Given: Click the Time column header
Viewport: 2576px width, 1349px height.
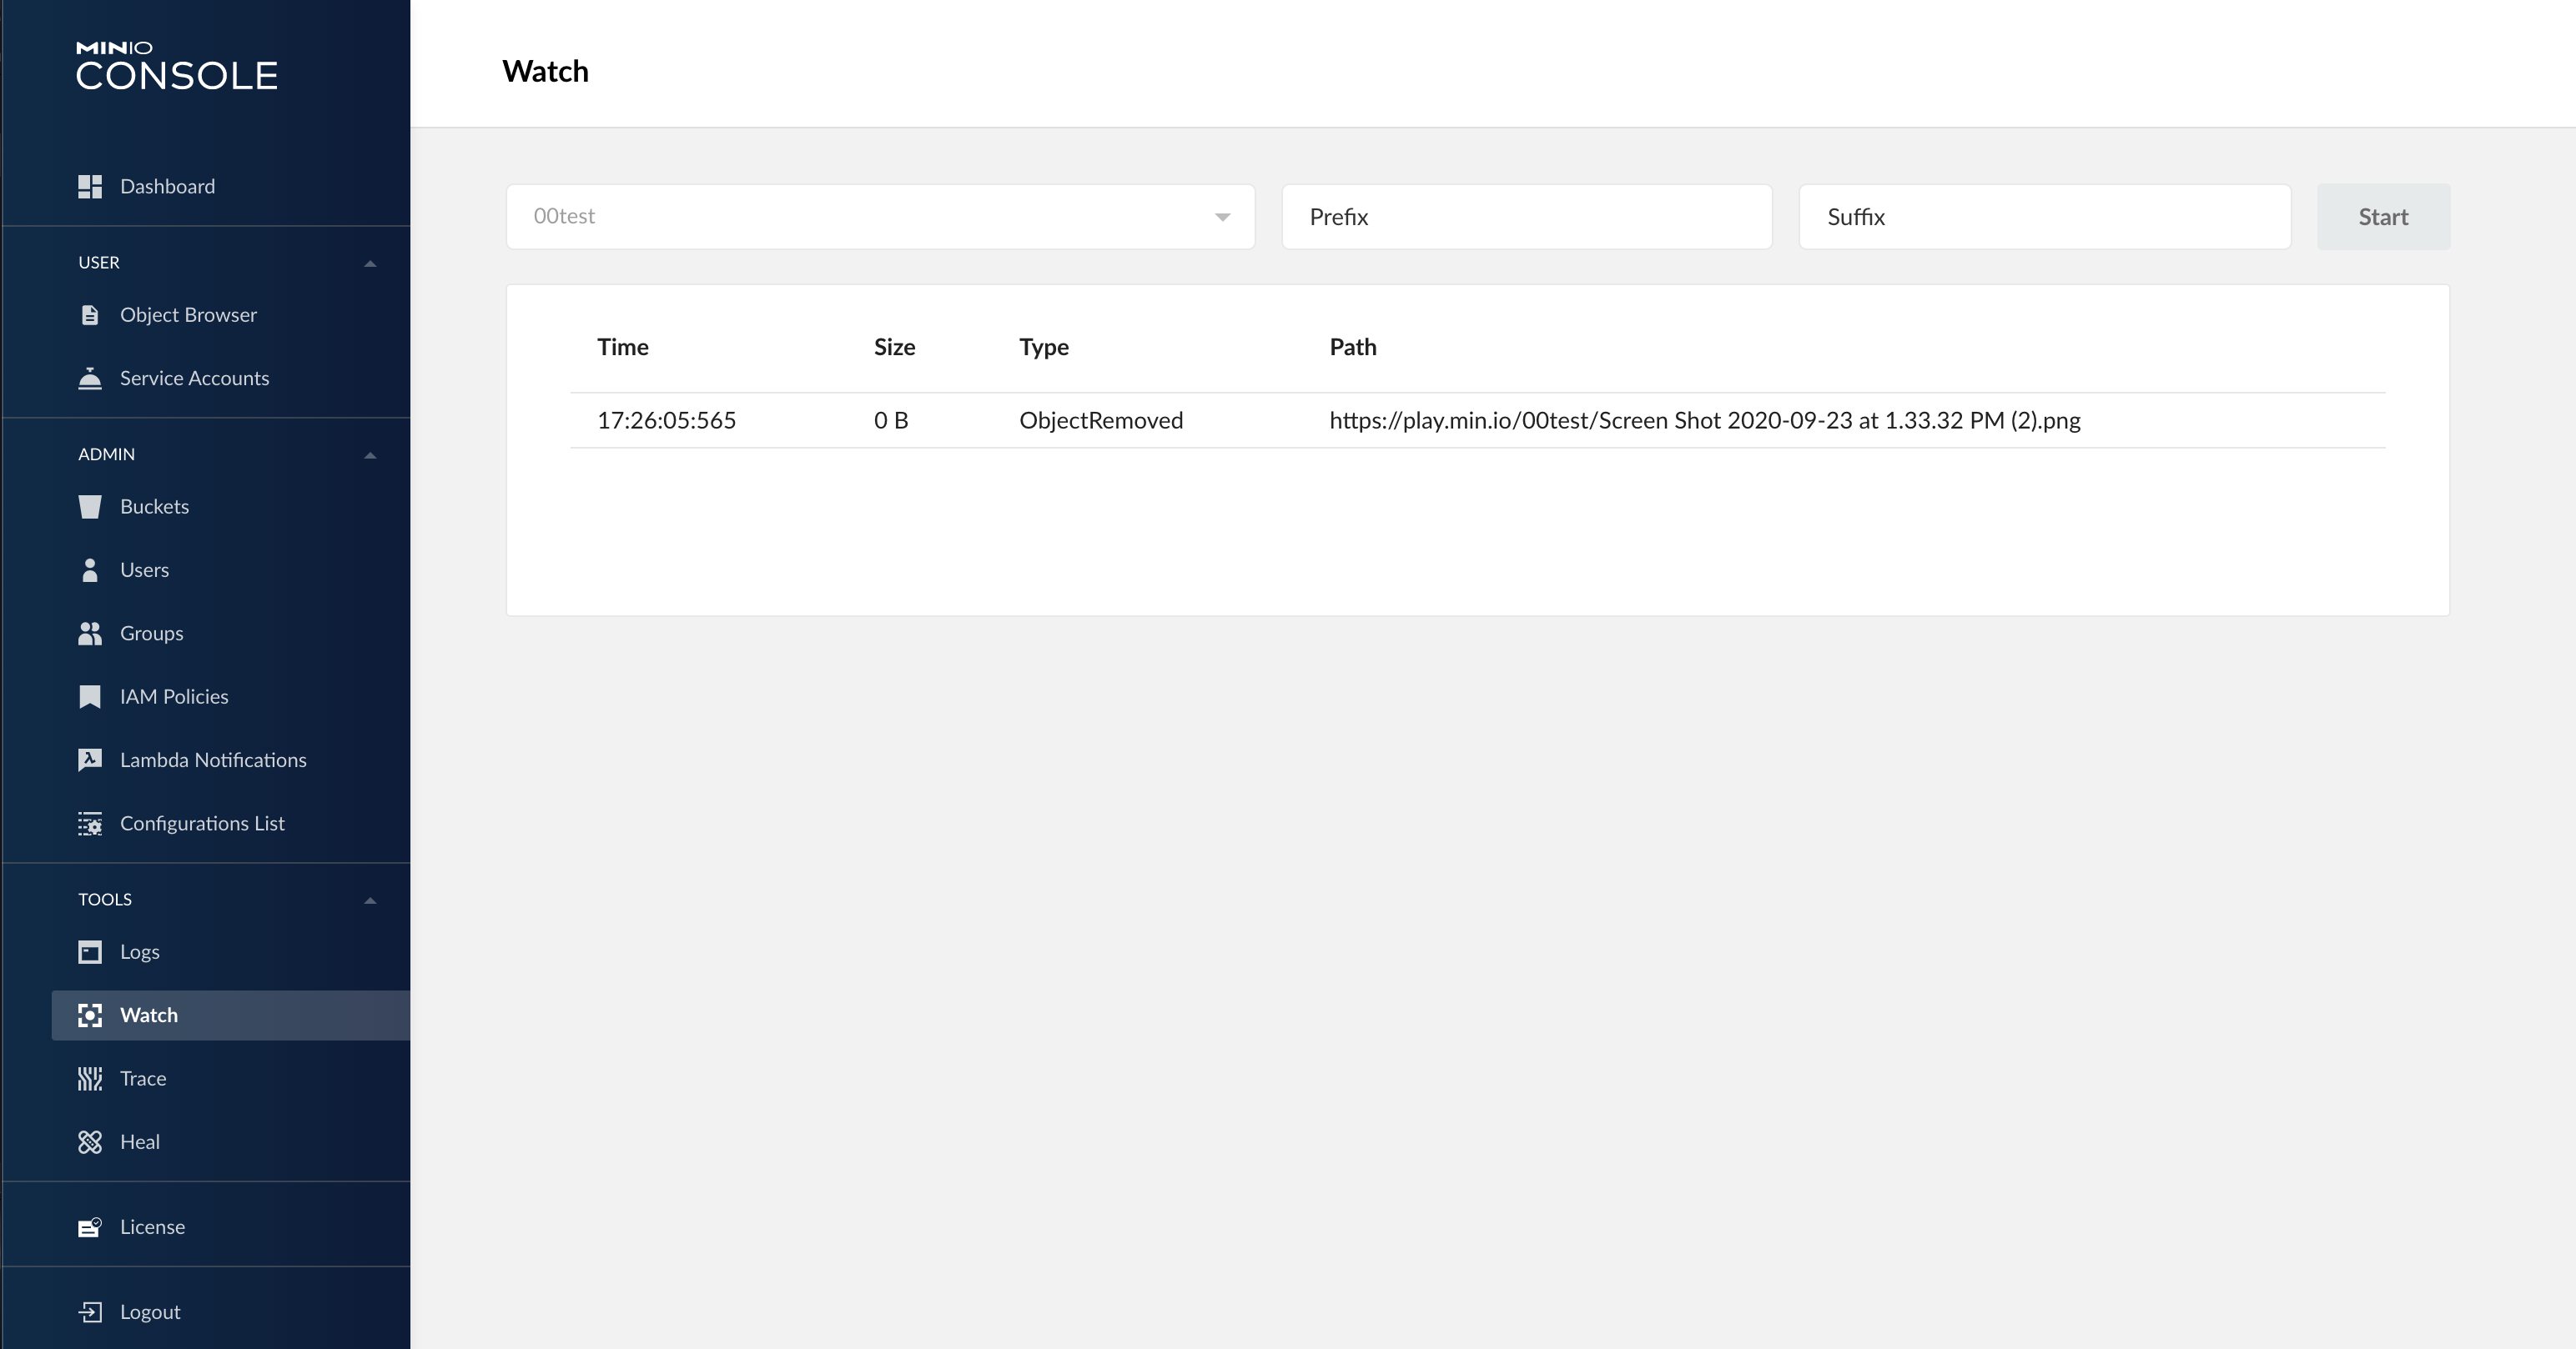Looking at the screenshot, I should (x=623, y=347).
